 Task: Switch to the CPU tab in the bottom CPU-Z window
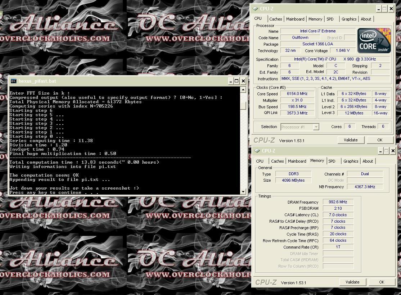[x=260, y=161]
